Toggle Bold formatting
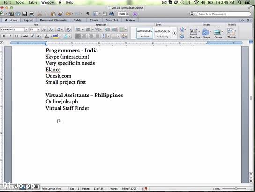Screen dimensions: 255x192 pyautogui.click(x=4, y=36)
